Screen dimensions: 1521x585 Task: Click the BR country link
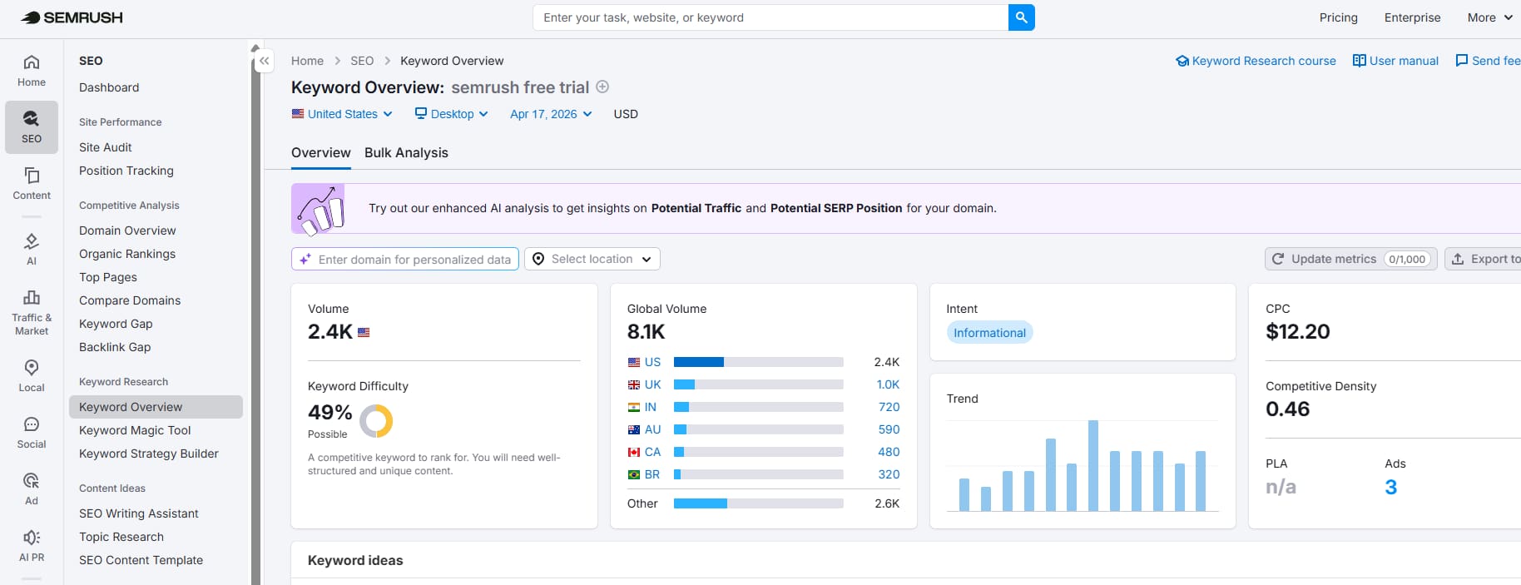(652, 474)
